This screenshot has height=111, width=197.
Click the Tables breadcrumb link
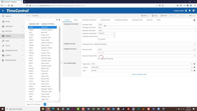(x=28, y=16)
